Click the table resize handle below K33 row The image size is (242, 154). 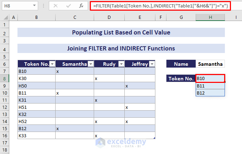[154, 138]
